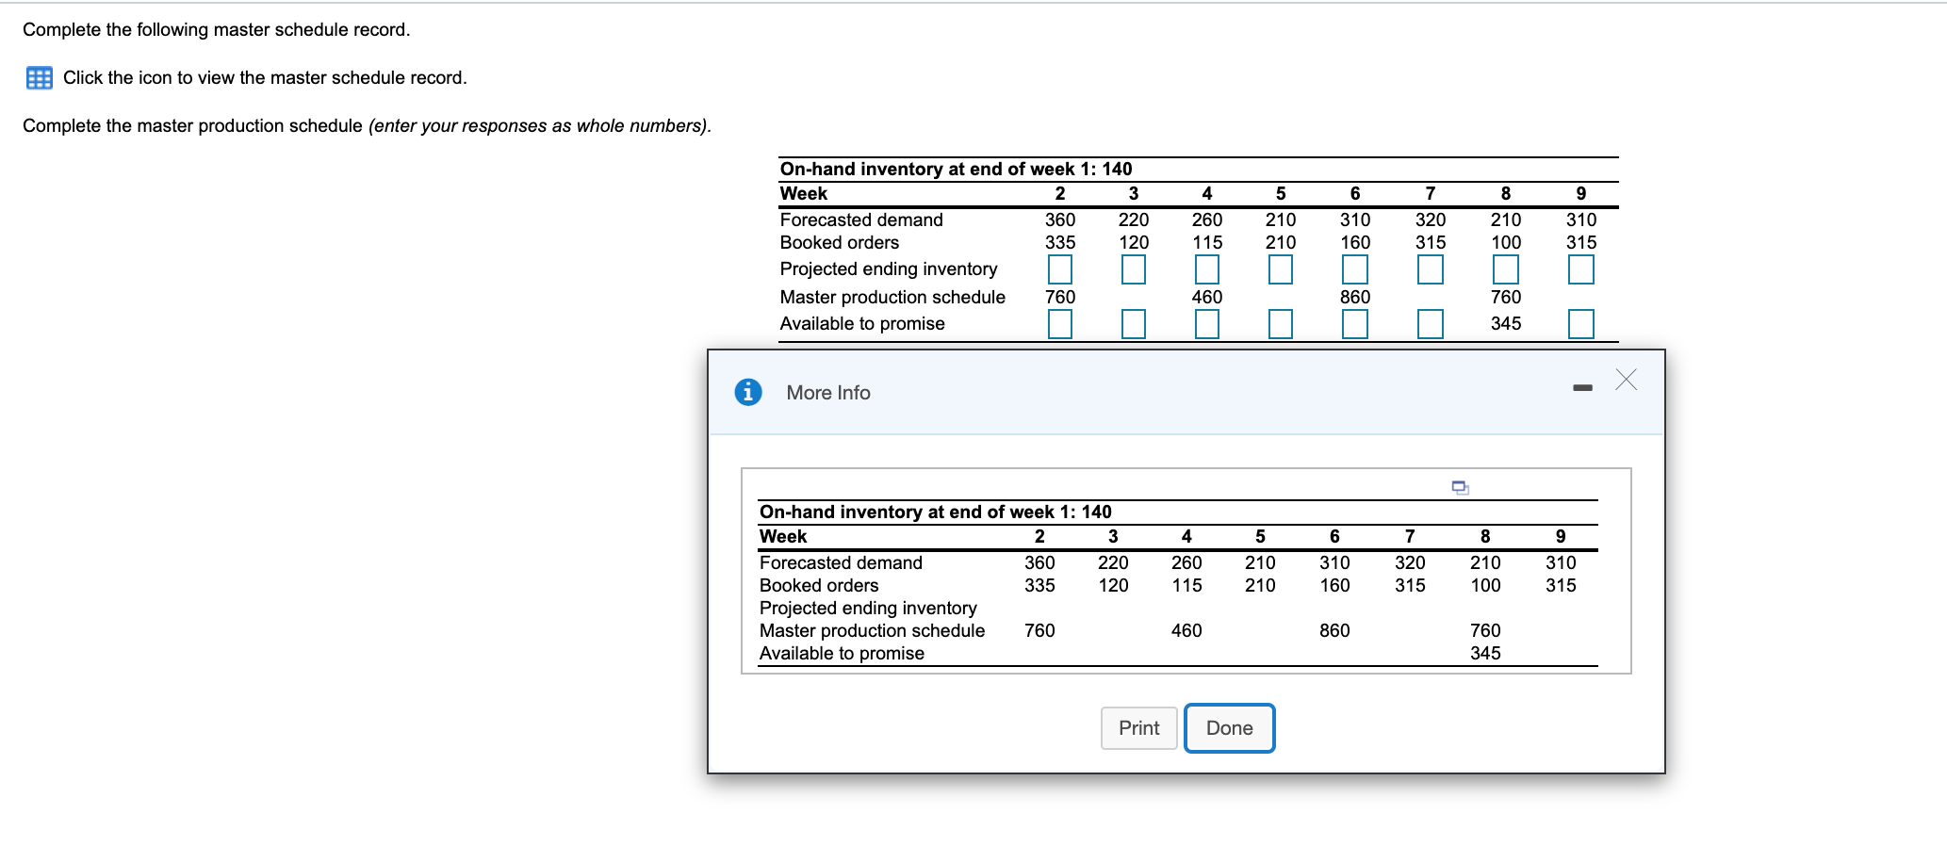Click the 460 MPS value in More Info dialog
The width and height of the screenshot is (1947, 846).
[1186, 630]
